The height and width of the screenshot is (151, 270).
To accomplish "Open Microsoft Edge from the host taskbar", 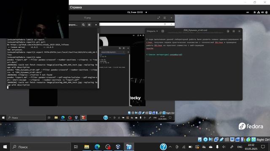I will coord(97,147).
